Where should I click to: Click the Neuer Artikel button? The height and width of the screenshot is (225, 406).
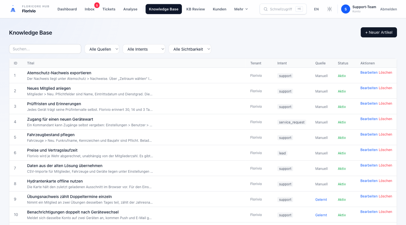(x=379, y=32)
